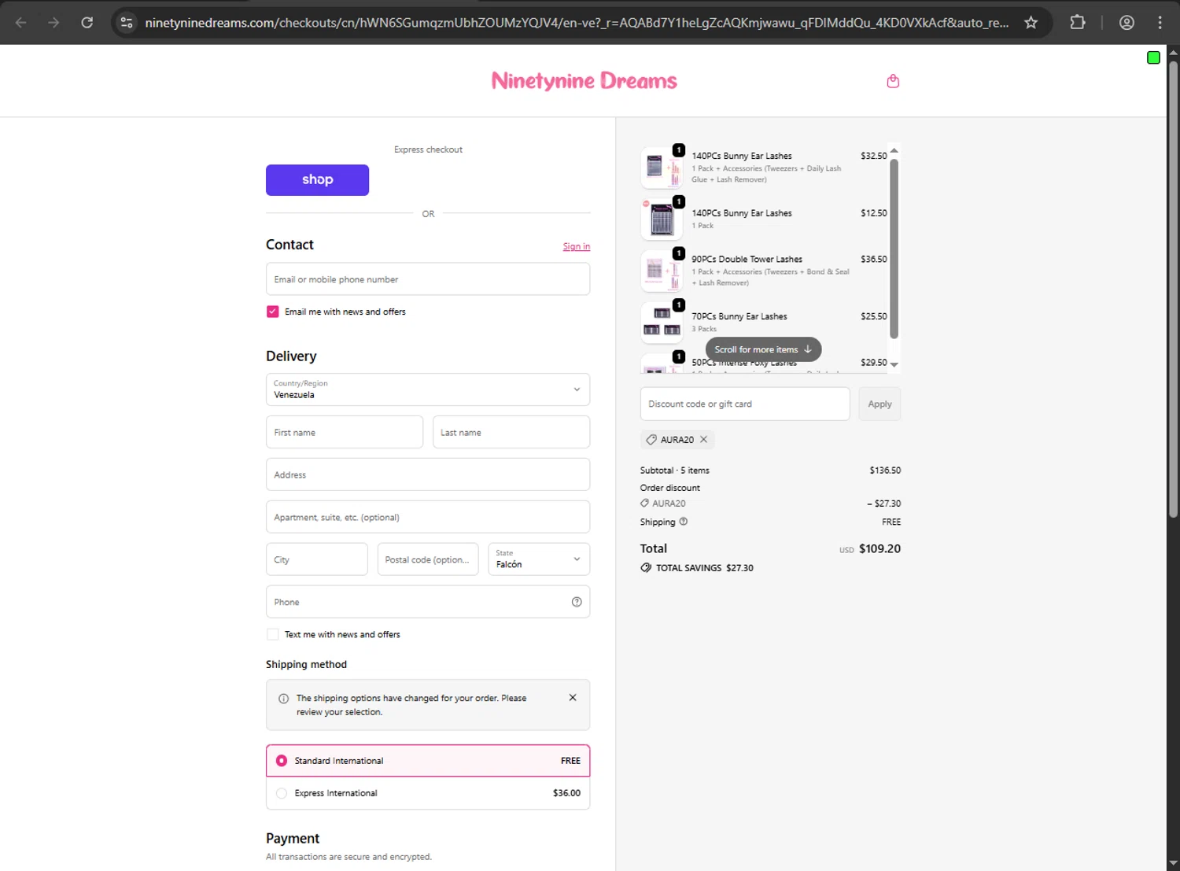Click the Scroll for more items button
This screenshot has width=1180, height=871.
coord(763,349)
